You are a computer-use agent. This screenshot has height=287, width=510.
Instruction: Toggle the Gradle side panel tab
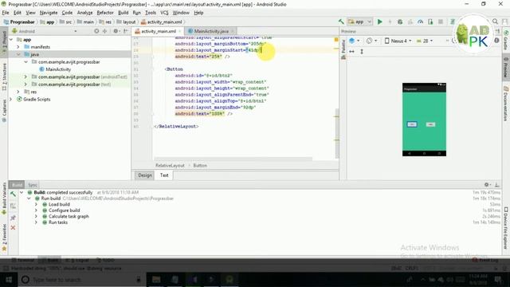(506, 41)
